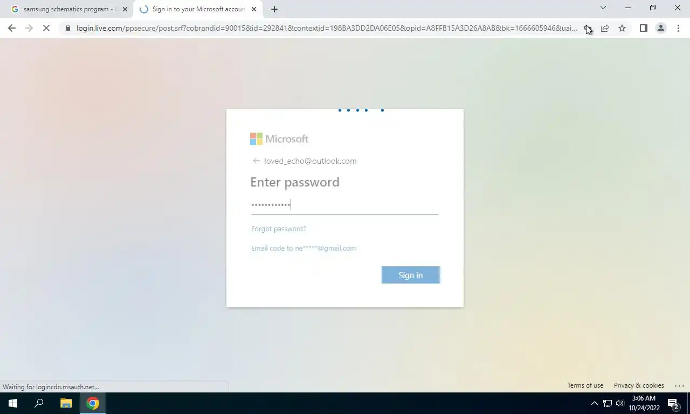Share this page via the share icon
This screenshot has height=414, width=690.
click(x=605, y=28)
